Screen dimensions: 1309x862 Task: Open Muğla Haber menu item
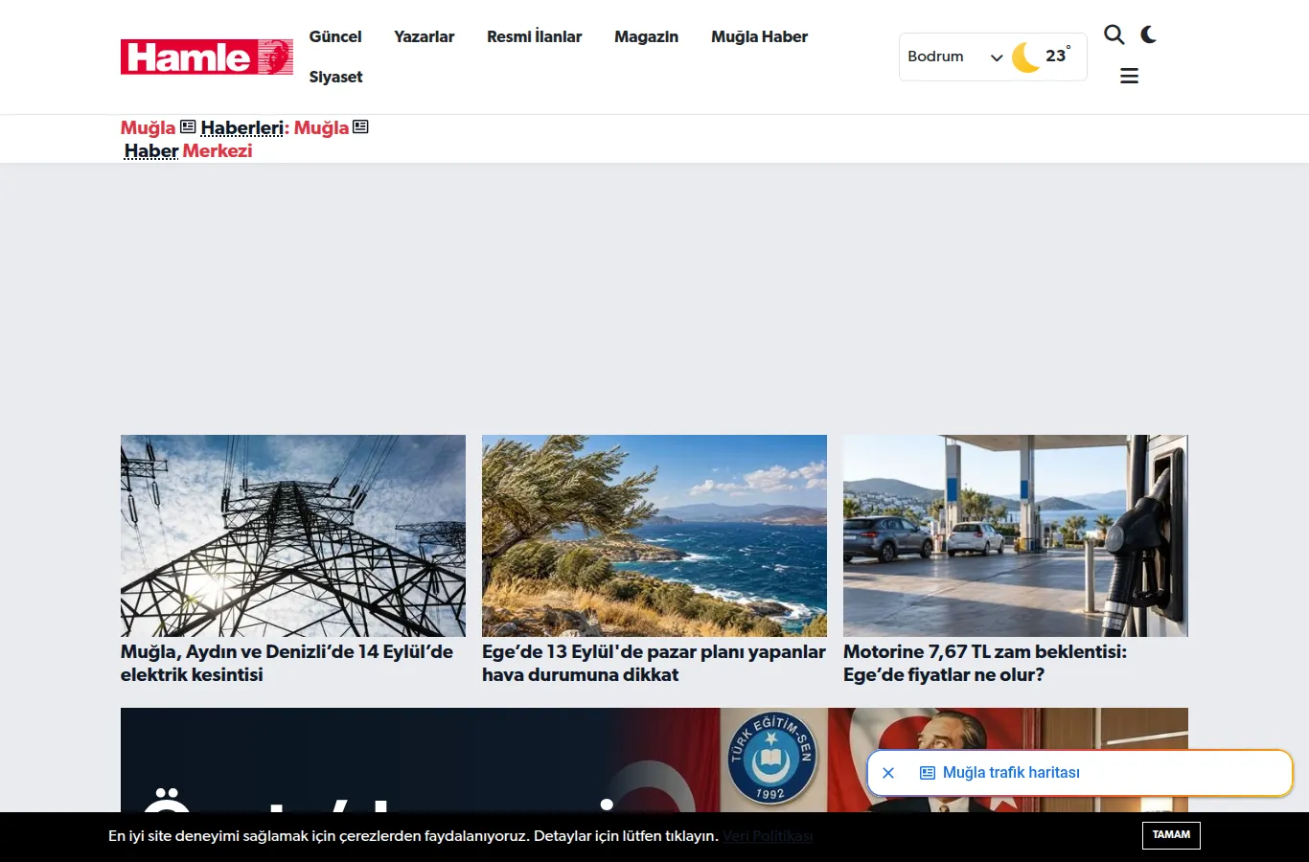click(759, 36)
